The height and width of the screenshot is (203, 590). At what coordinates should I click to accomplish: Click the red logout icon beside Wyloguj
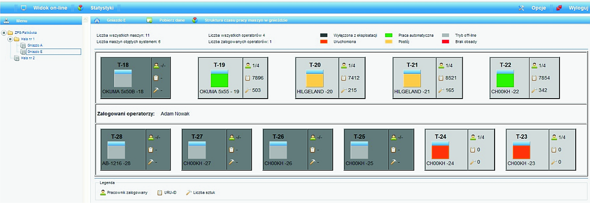559,8
